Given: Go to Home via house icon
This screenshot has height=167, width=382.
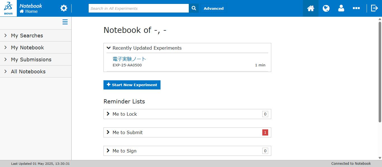Looking at the screenshot, I should pos(311,8).
